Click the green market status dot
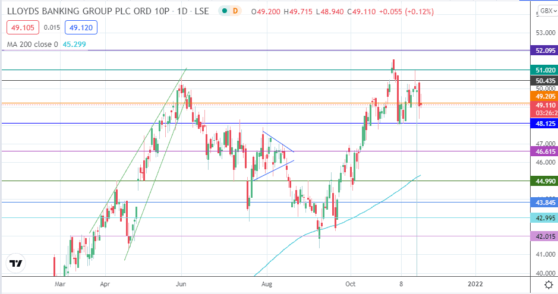This screenshot has width=558, height=294. coord(225,11)
